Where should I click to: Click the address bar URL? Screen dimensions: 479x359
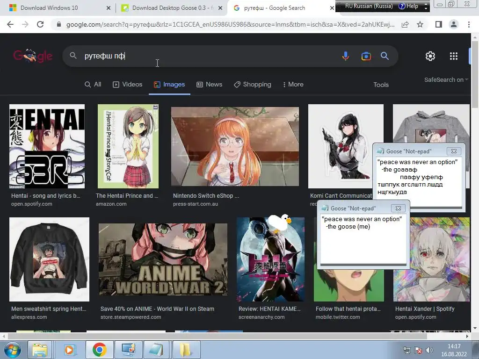[230, 24]
